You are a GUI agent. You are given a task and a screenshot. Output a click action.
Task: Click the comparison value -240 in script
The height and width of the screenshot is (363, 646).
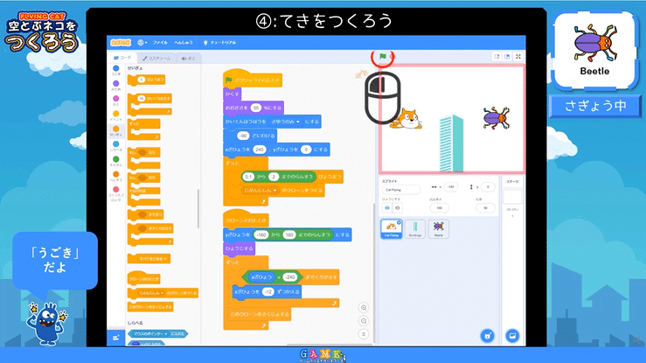290,277
